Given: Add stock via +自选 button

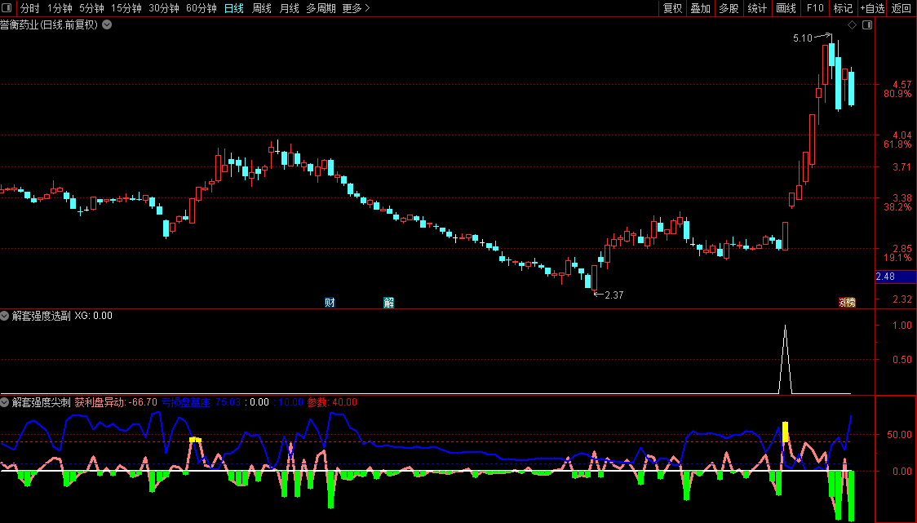Looking at the screenshot, I should point(873,8).
